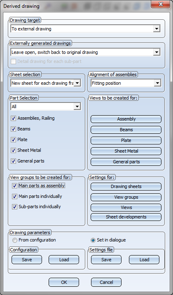Toggle the Plate checkbox
This screenshot has height=295, width=173.
pyautogui.click(x=13, y=140)
